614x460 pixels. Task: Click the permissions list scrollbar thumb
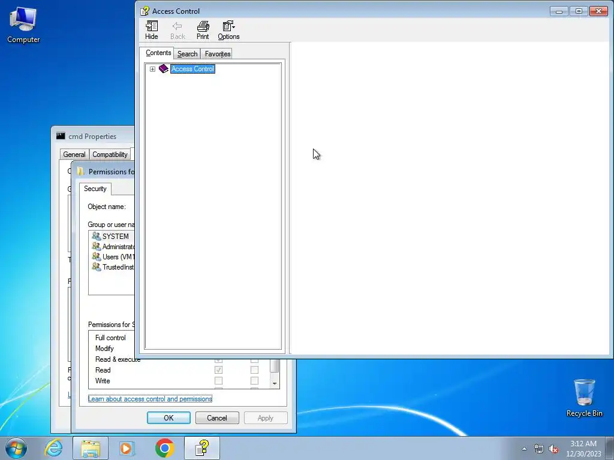pos(275,366)
